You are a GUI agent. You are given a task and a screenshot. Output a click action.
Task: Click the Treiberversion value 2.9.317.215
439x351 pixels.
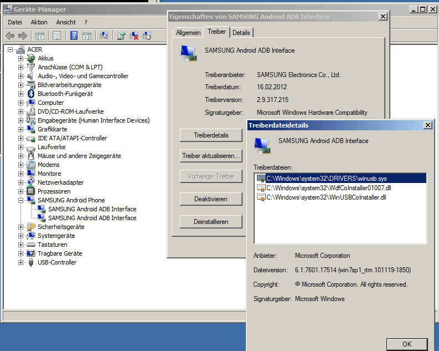click(x=272, y=100)
